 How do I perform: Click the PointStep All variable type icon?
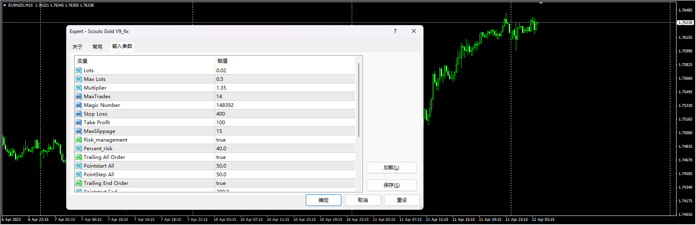tap(79, 175)
